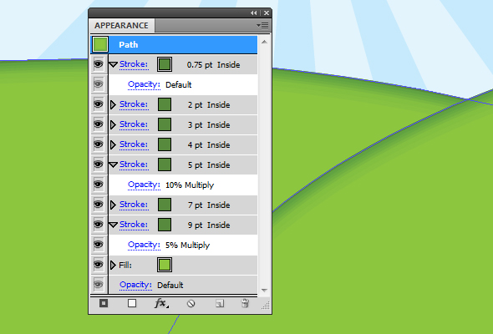Click color swatch of 4 pt stroke
The width and height of the screenshot is (493, 334).
coord(165,144)
